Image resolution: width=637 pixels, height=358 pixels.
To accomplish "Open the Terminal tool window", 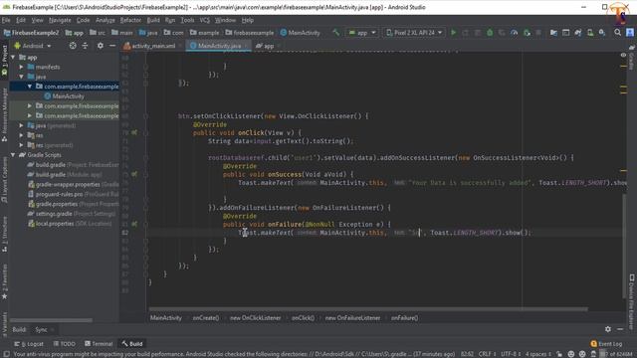I will 99,344.
